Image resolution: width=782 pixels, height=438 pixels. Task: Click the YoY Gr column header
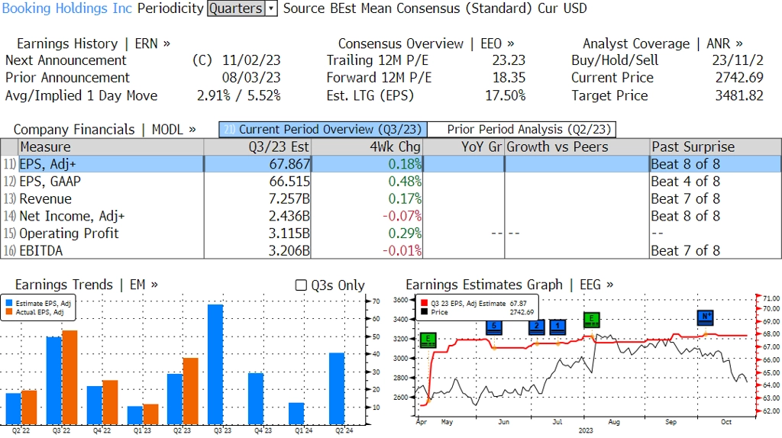[x=464, y=147]
